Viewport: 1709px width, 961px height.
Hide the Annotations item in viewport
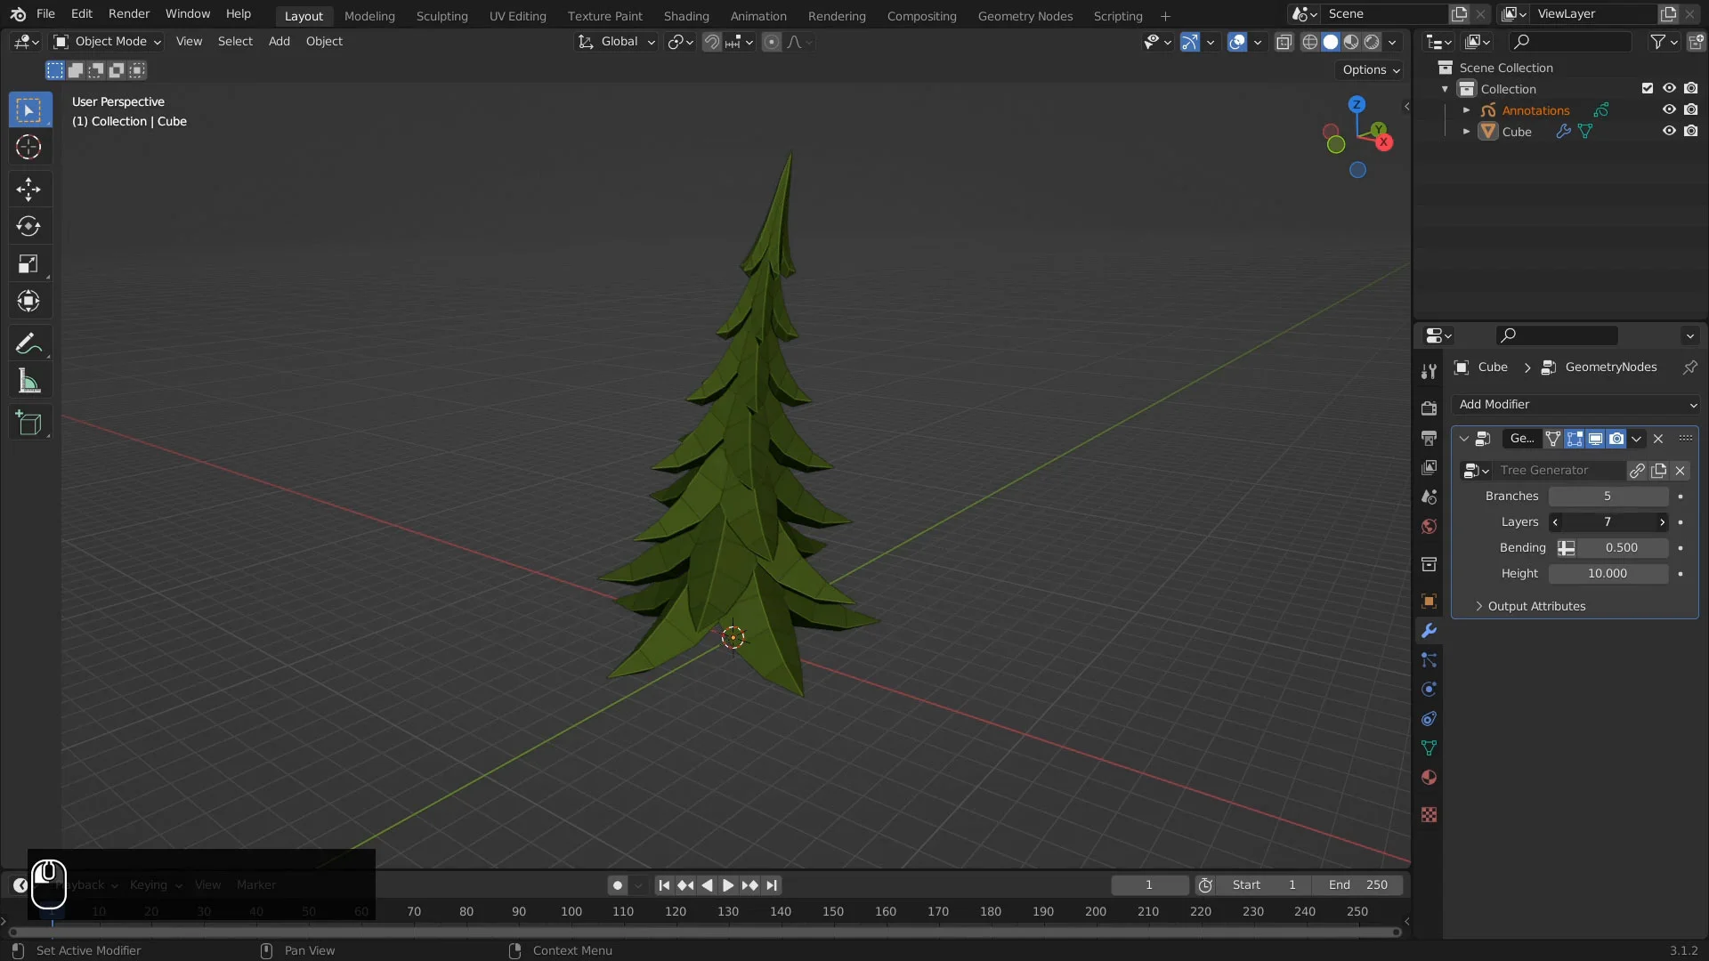[x=1669, y=109]
